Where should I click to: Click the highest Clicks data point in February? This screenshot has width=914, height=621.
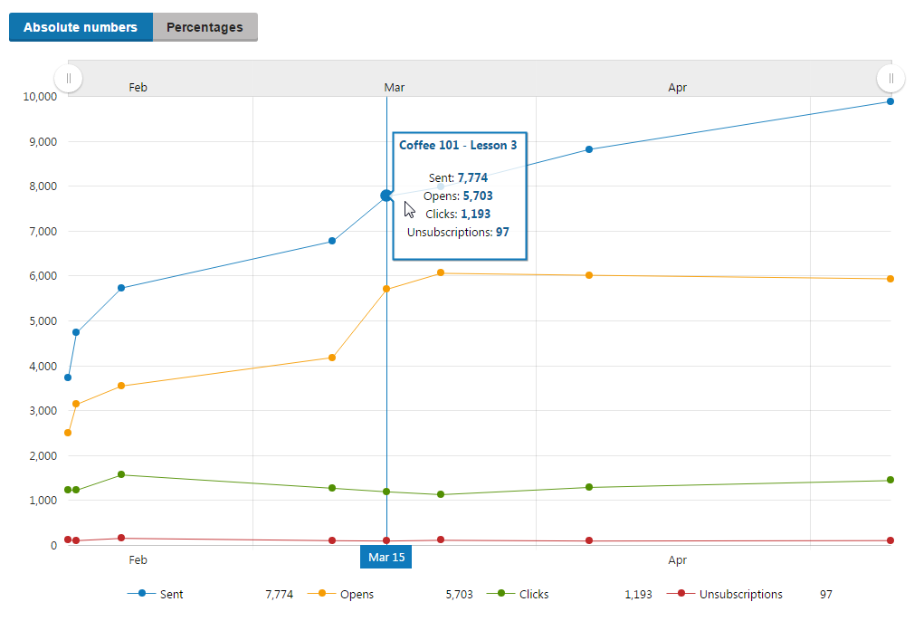point(120,473)
